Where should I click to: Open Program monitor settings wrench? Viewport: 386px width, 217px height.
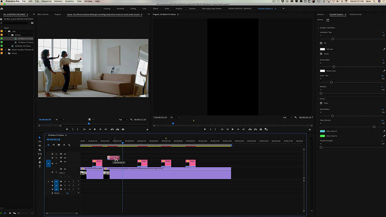(296, 118)
